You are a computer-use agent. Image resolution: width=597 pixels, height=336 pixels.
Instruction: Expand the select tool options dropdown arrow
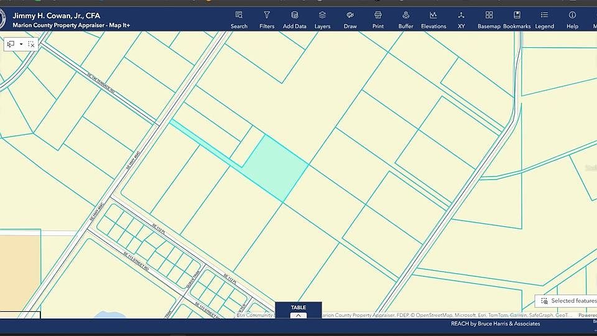[21, 44]
